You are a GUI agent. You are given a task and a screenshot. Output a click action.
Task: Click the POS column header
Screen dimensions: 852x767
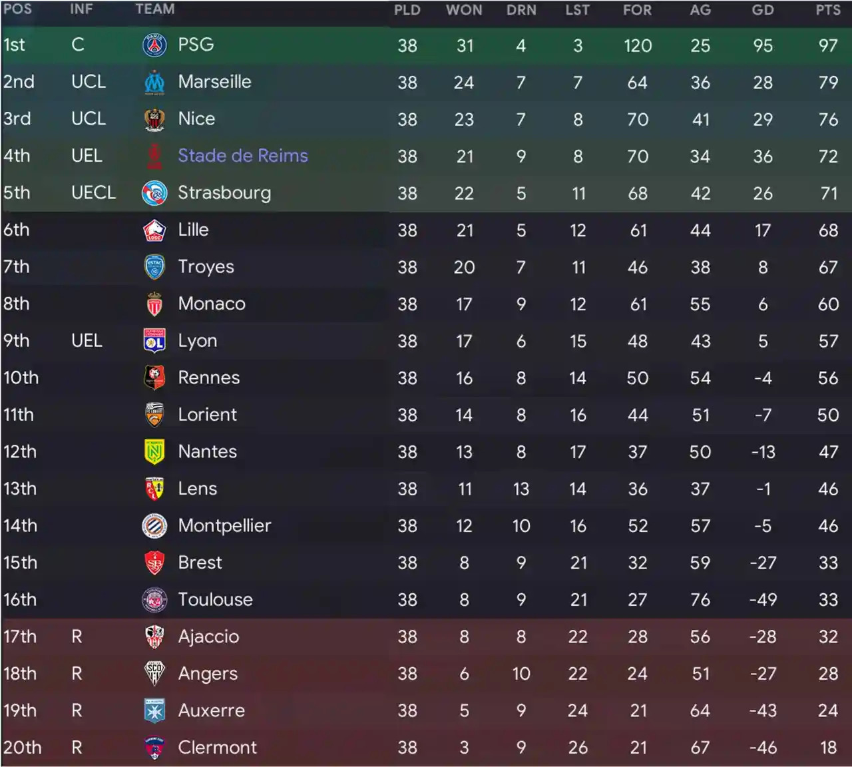(x=17, y=9)
